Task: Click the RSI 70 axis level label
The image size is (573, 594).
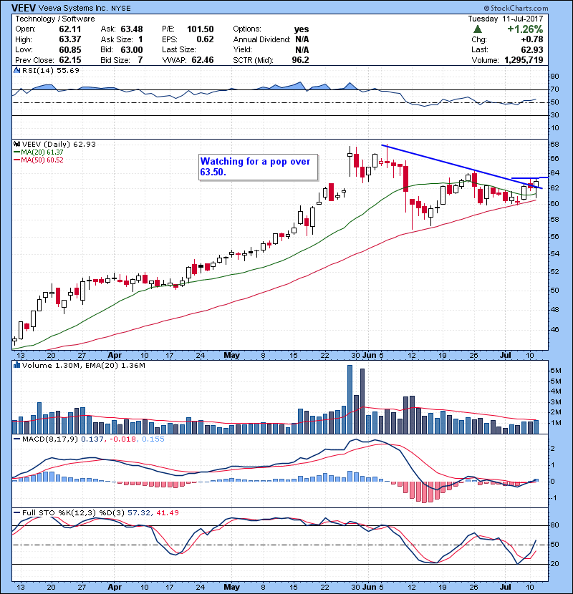Action: [554, 89]
